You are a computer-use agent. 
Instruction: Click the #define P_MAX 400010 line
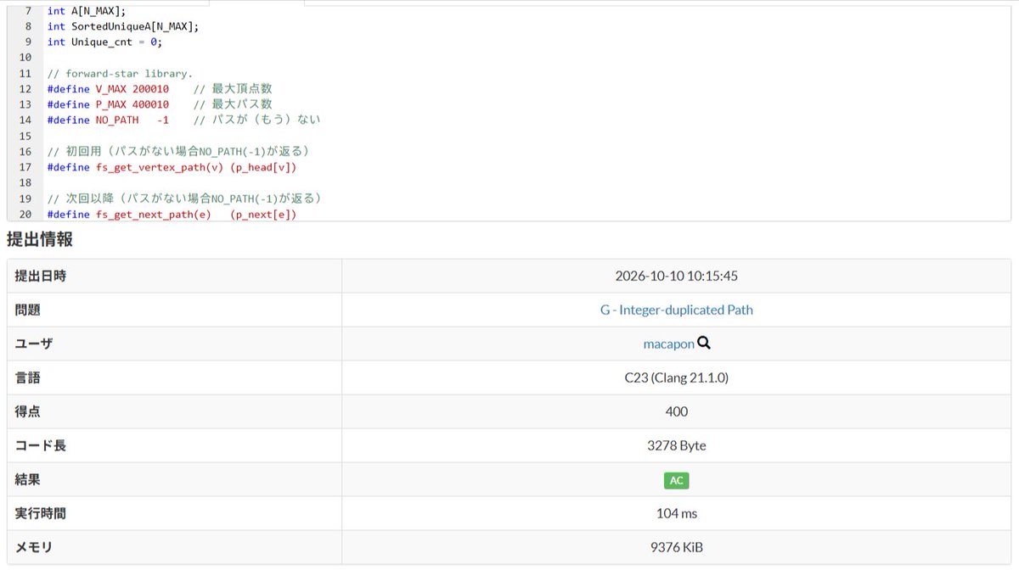tap(160, 104)
